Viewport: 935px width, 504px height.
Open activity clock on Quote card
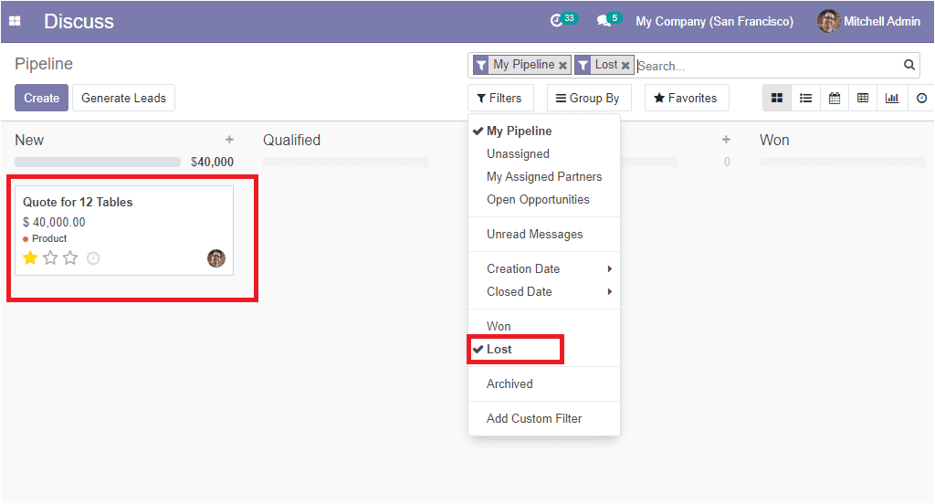93,258
